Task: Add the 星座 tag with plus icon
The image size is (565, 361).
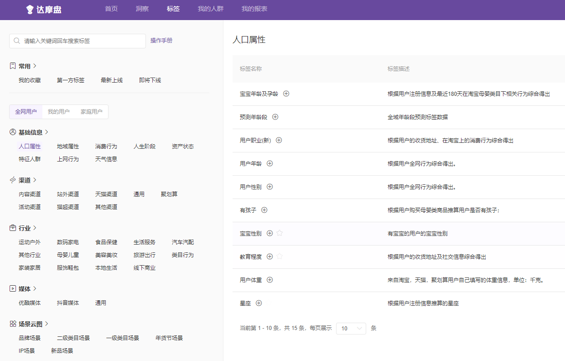Action: [x=259, y=303]
